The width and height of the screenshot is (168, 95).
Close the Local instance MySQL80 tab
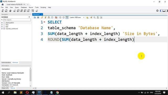click(x=28, y=4)
